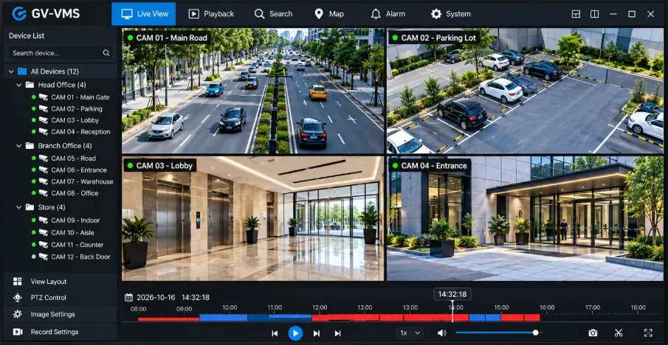
Task: Collapse the Store (4) group
Action: pyautogui.click(x=18, y=207)
